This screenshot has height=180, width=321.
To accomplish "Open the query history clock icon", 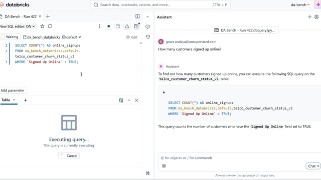I will pos(147,36).
